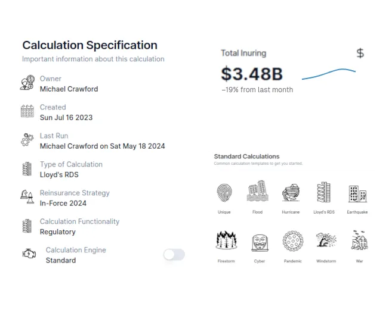392x313 pixels.
Task: Open the Pandemic calculation template
Action: click(292, 242)
